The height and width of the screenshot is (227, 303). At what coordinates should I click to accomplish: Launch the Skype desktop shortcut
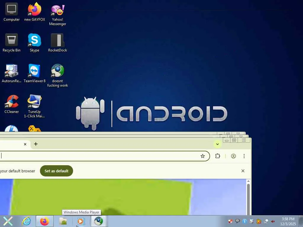(x=34, y=43)
